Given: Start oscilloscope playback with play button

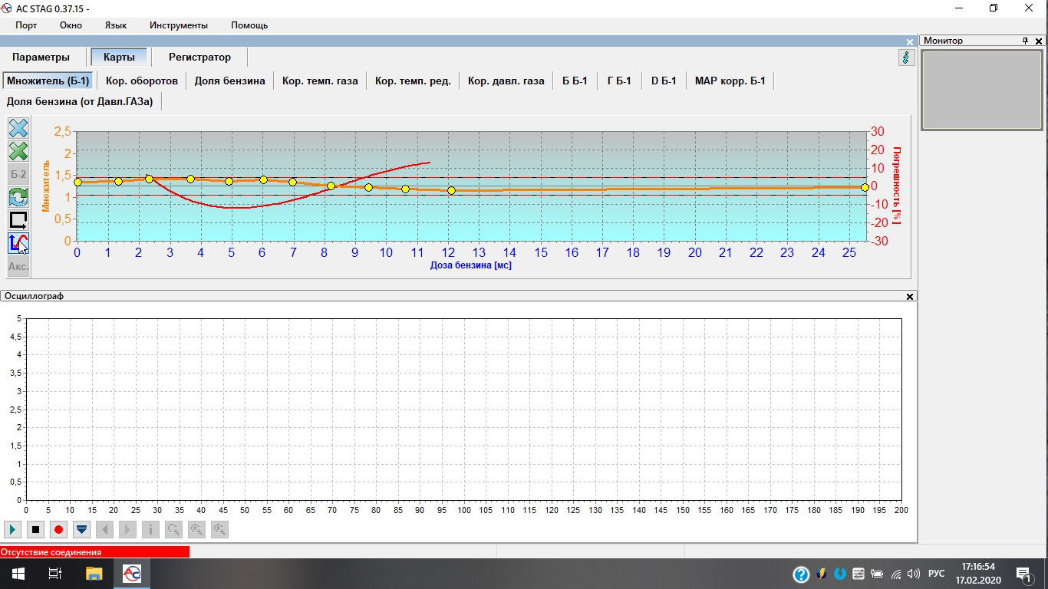Looking at the screenshot, I should pos(13,529).
